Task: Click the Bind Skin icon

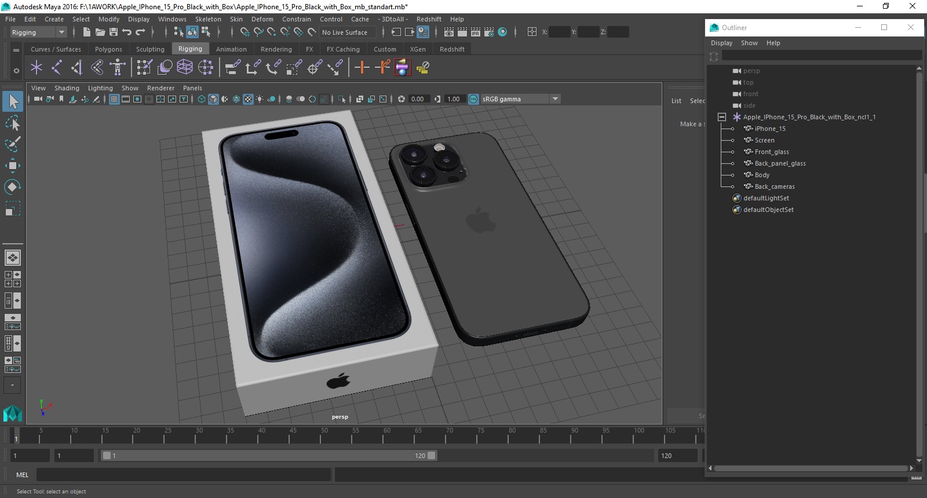Action: (x=97, y=68)
